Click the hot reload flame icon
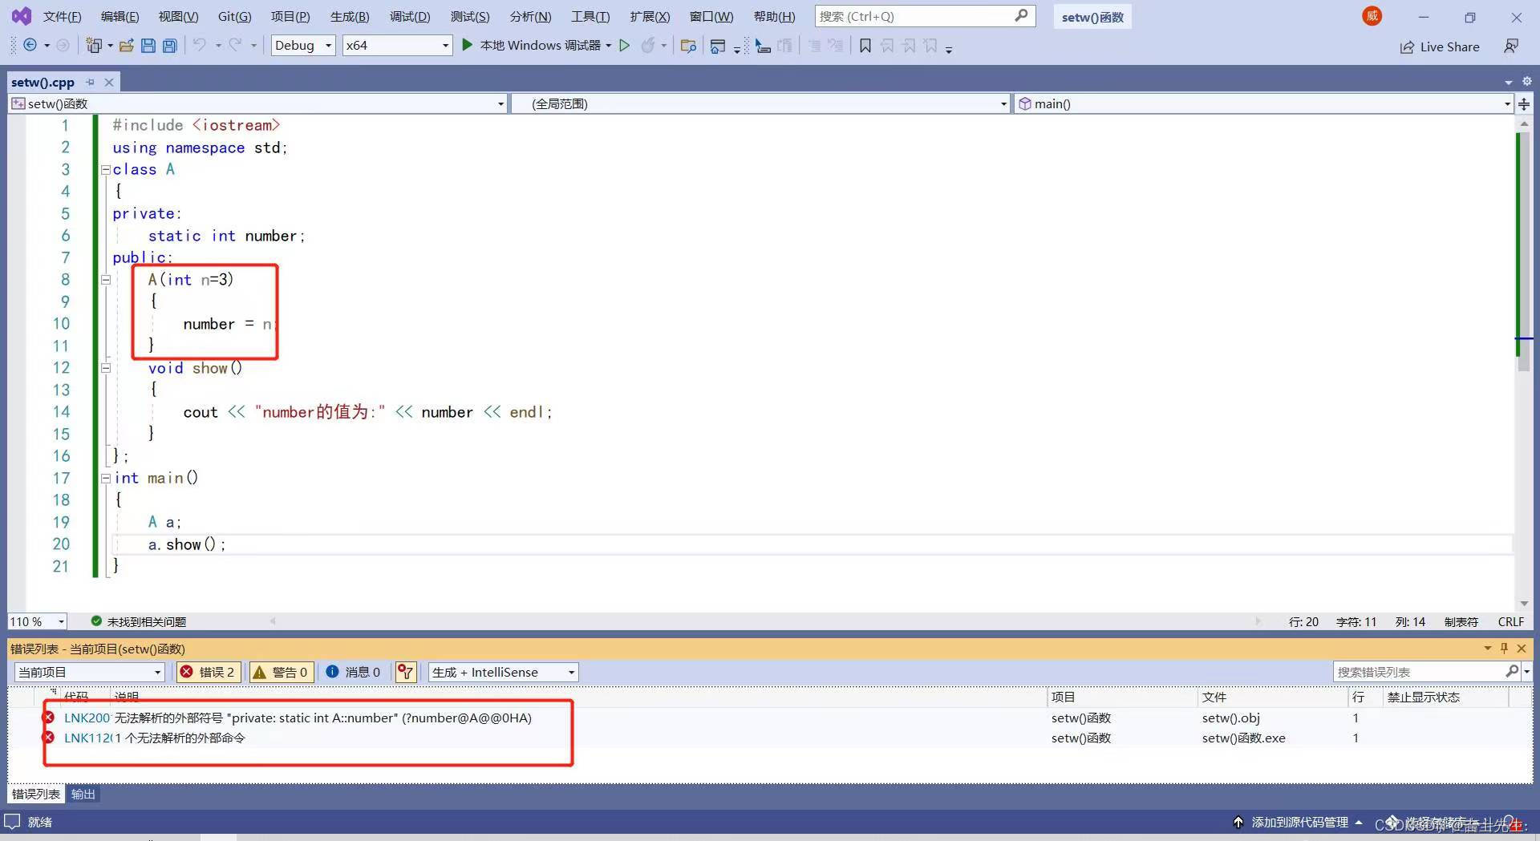The height and width of the screenshot is (841, 1540). tap(647, 46)
